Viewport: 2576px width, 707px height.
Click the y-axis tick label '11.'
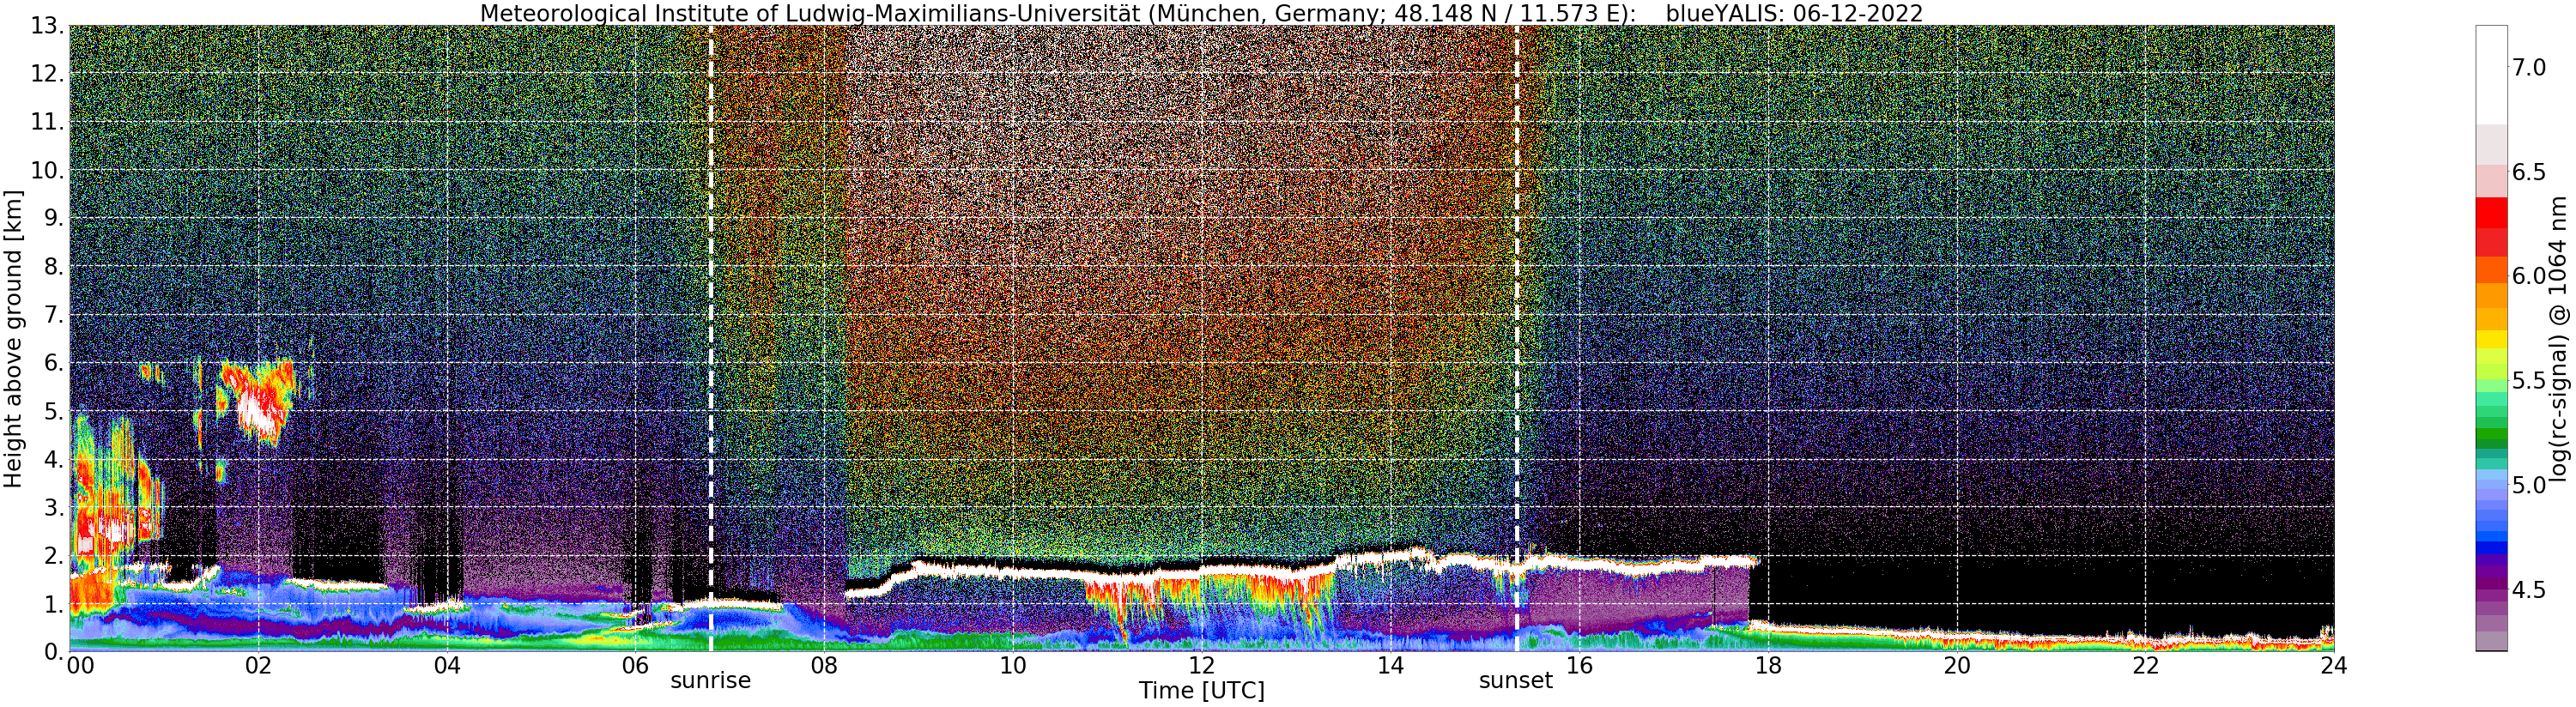(47, 122)
